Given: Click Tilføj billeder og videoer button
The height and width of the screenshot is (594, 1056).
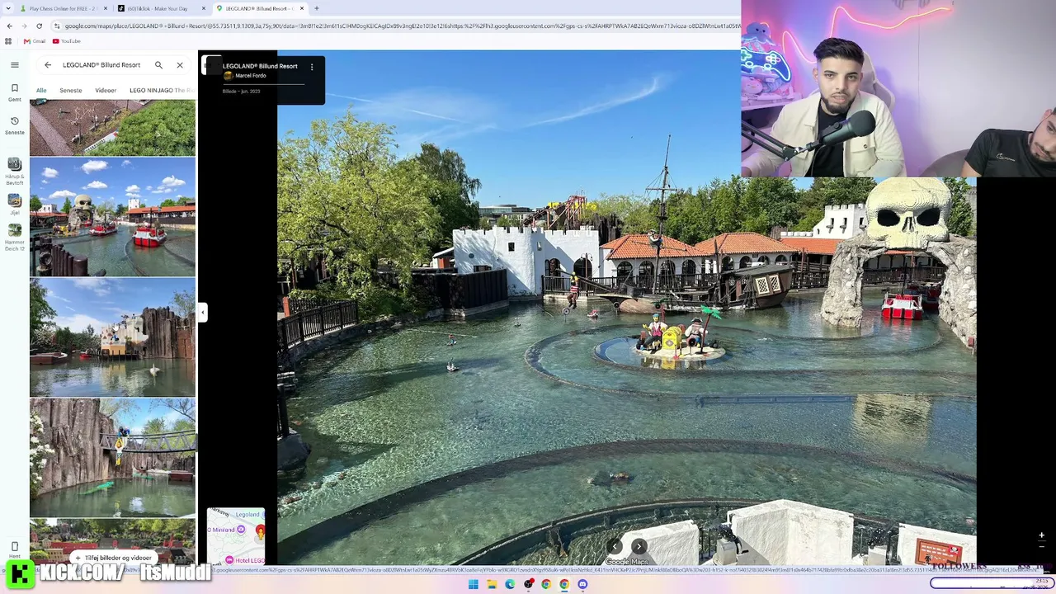Looking at the screenshot, I should tap(113, 558).
